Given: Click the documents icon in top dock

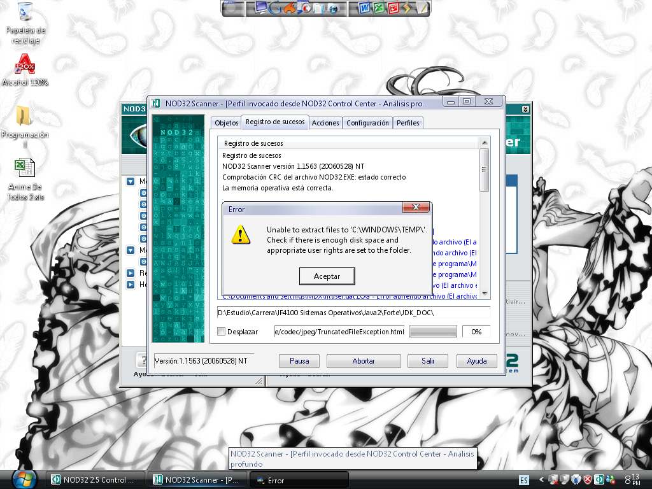Looking at the screenshot, I should [320, 8].
